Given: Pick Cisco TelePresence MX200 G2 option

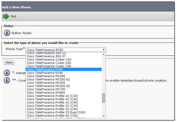Looking at the screenshot, I should (64, 79).
